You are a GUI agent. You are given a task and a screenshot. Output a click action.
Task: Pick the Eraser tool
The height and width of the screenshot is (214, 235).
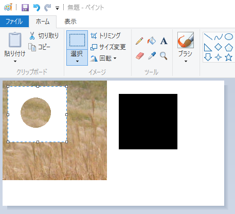140,56
